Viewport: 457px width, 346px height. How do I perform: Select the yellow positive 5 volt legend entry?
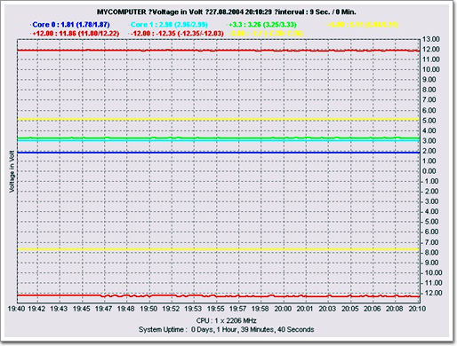pyautogui.click(x=363, y=25)
